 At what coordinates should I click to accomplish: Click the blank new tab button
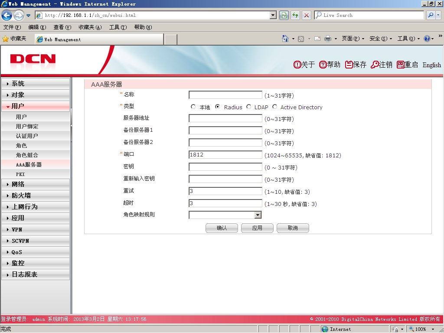170,39
